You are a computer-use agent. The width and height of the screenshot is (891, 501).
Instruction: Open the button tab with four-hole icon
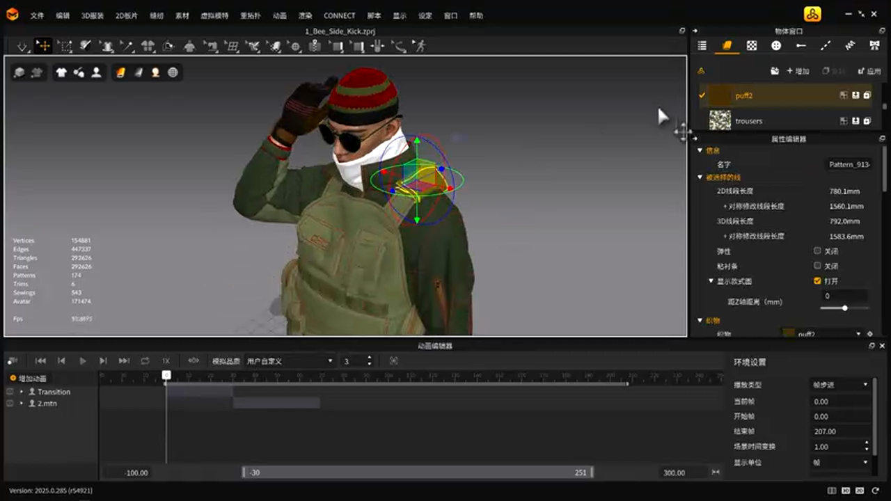tap(776, 46)
